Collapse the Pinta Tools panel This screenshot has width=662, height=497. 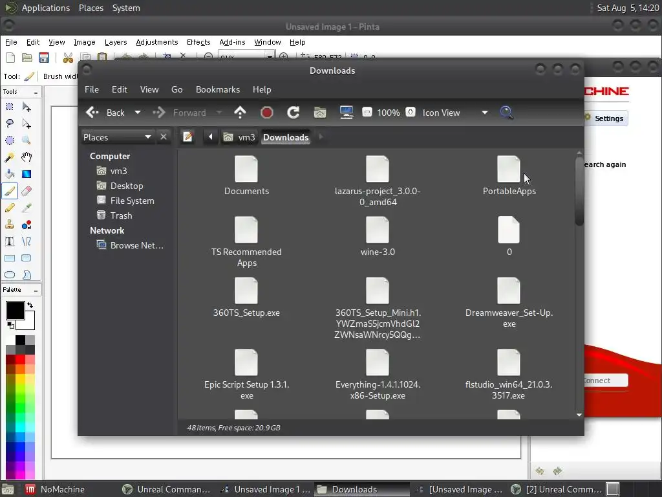[x=36, y=92]
